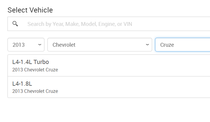Click the "L4-1.4L Turbo" title text

click(30, 62)
